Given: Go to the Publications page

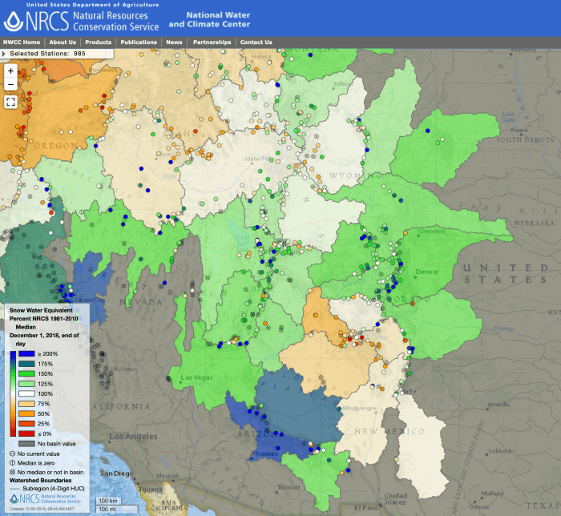Looking at the screenshot, I should [139, 42].
